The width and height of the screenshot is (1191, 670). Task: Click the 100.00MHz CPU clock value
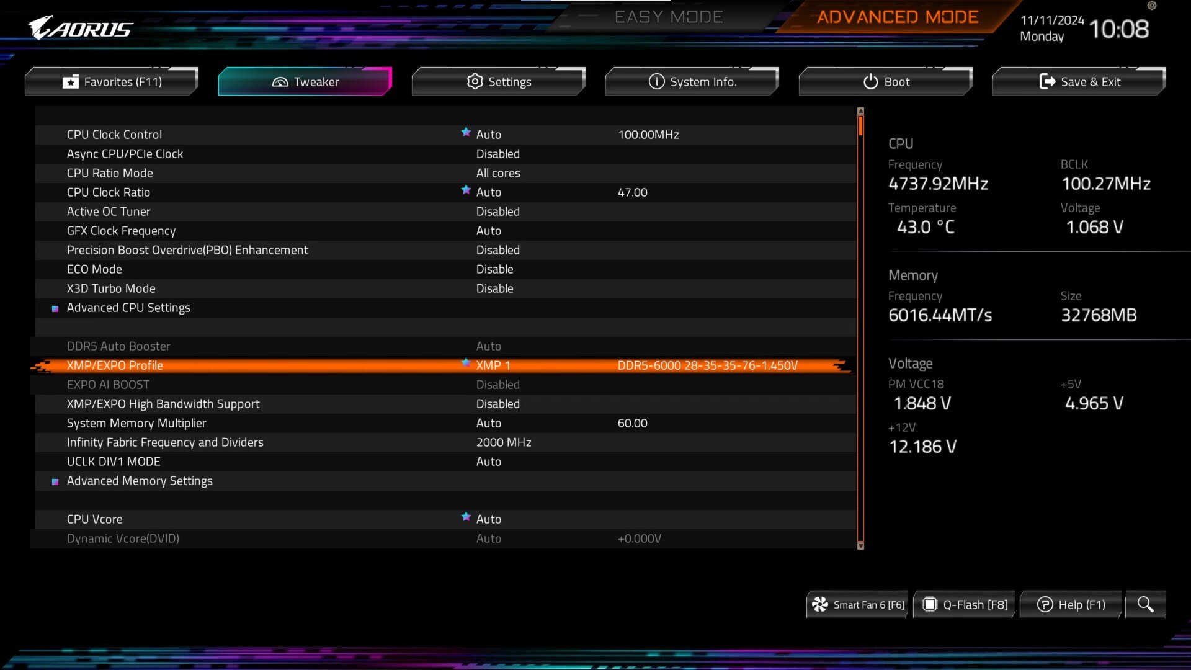pos(648,135)
